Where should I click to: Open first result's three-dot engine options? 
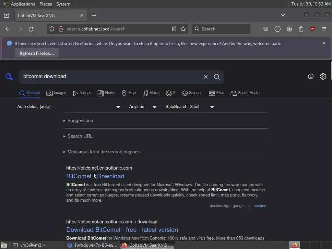(x=249, y=206)
